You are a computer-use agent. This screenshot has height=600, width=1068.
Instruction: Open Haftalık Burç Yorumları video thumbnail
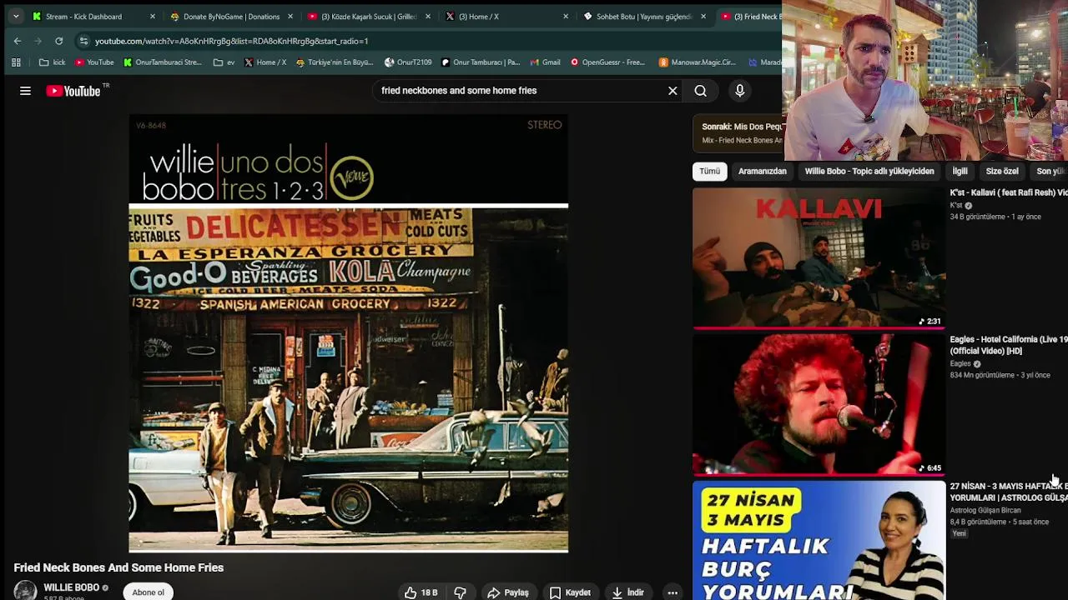(x=819, y=541)
